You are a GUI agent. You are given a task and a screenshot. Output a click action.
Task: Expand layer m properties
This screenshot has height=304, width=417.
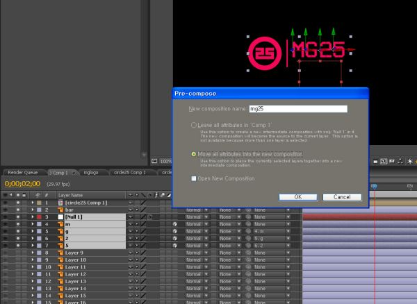click(33, 224)
